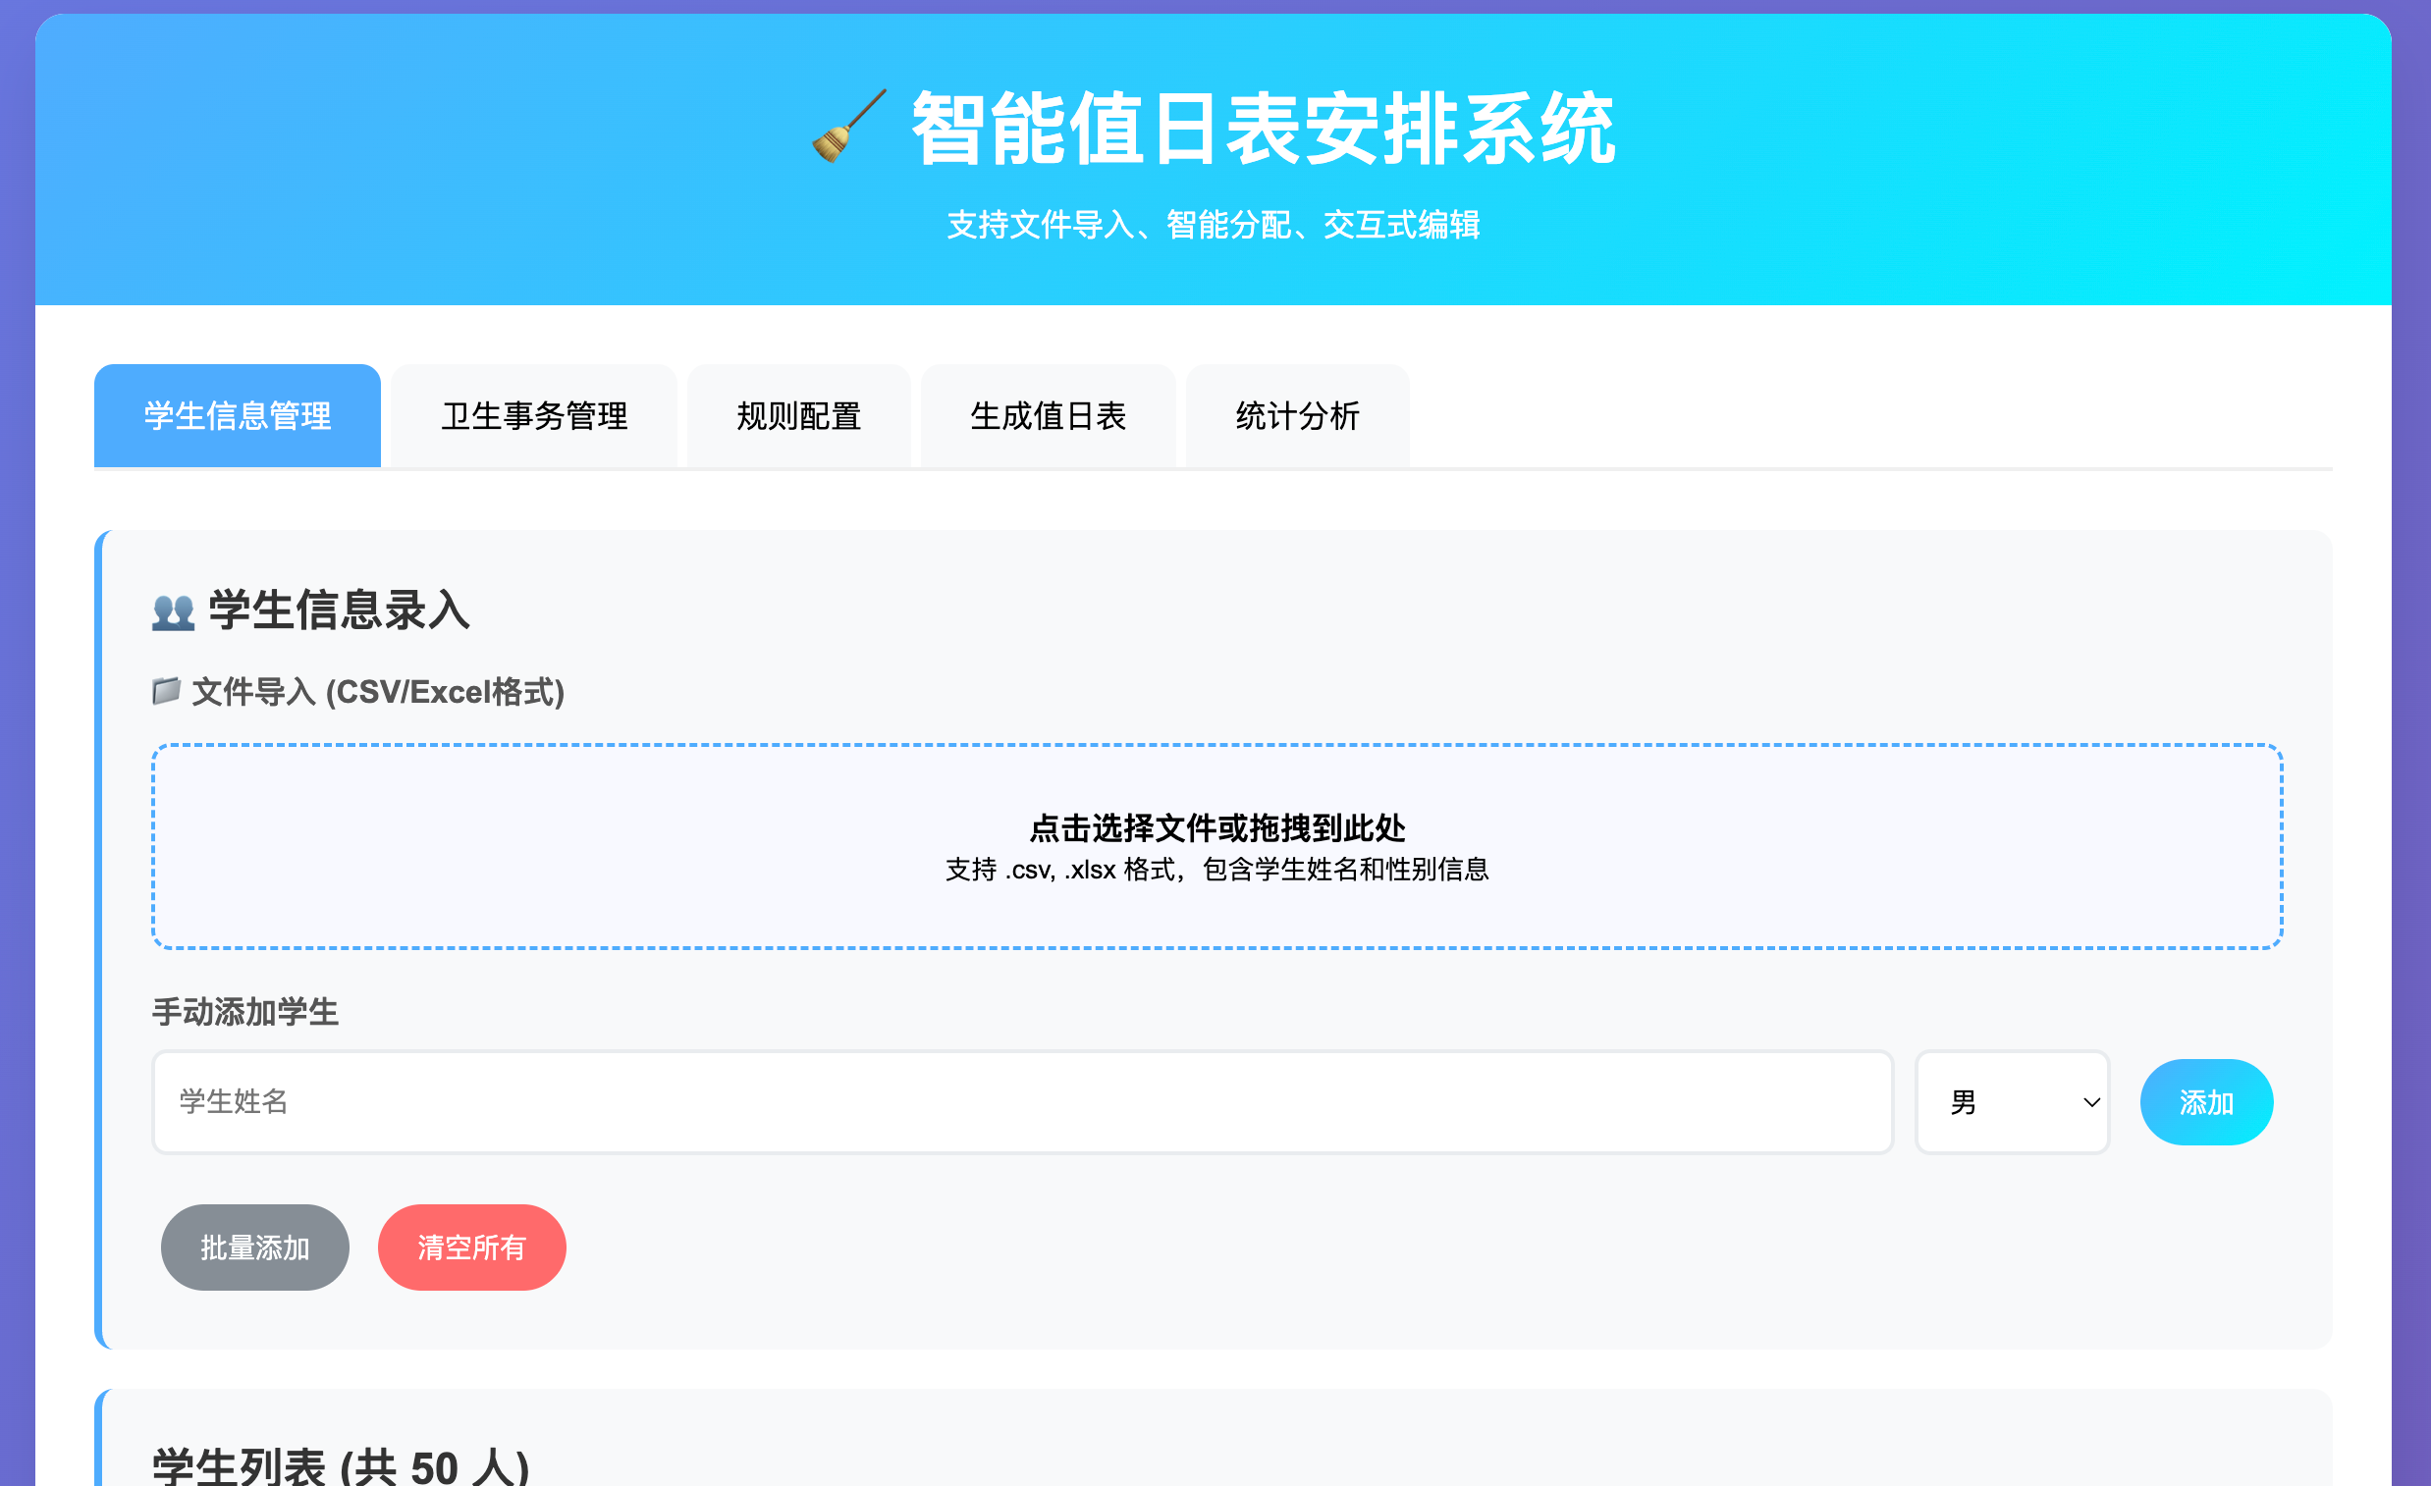Click the 手动添加学生 label
This screenshot has height=1486, width=2431.
click(x=244, y=1012)
